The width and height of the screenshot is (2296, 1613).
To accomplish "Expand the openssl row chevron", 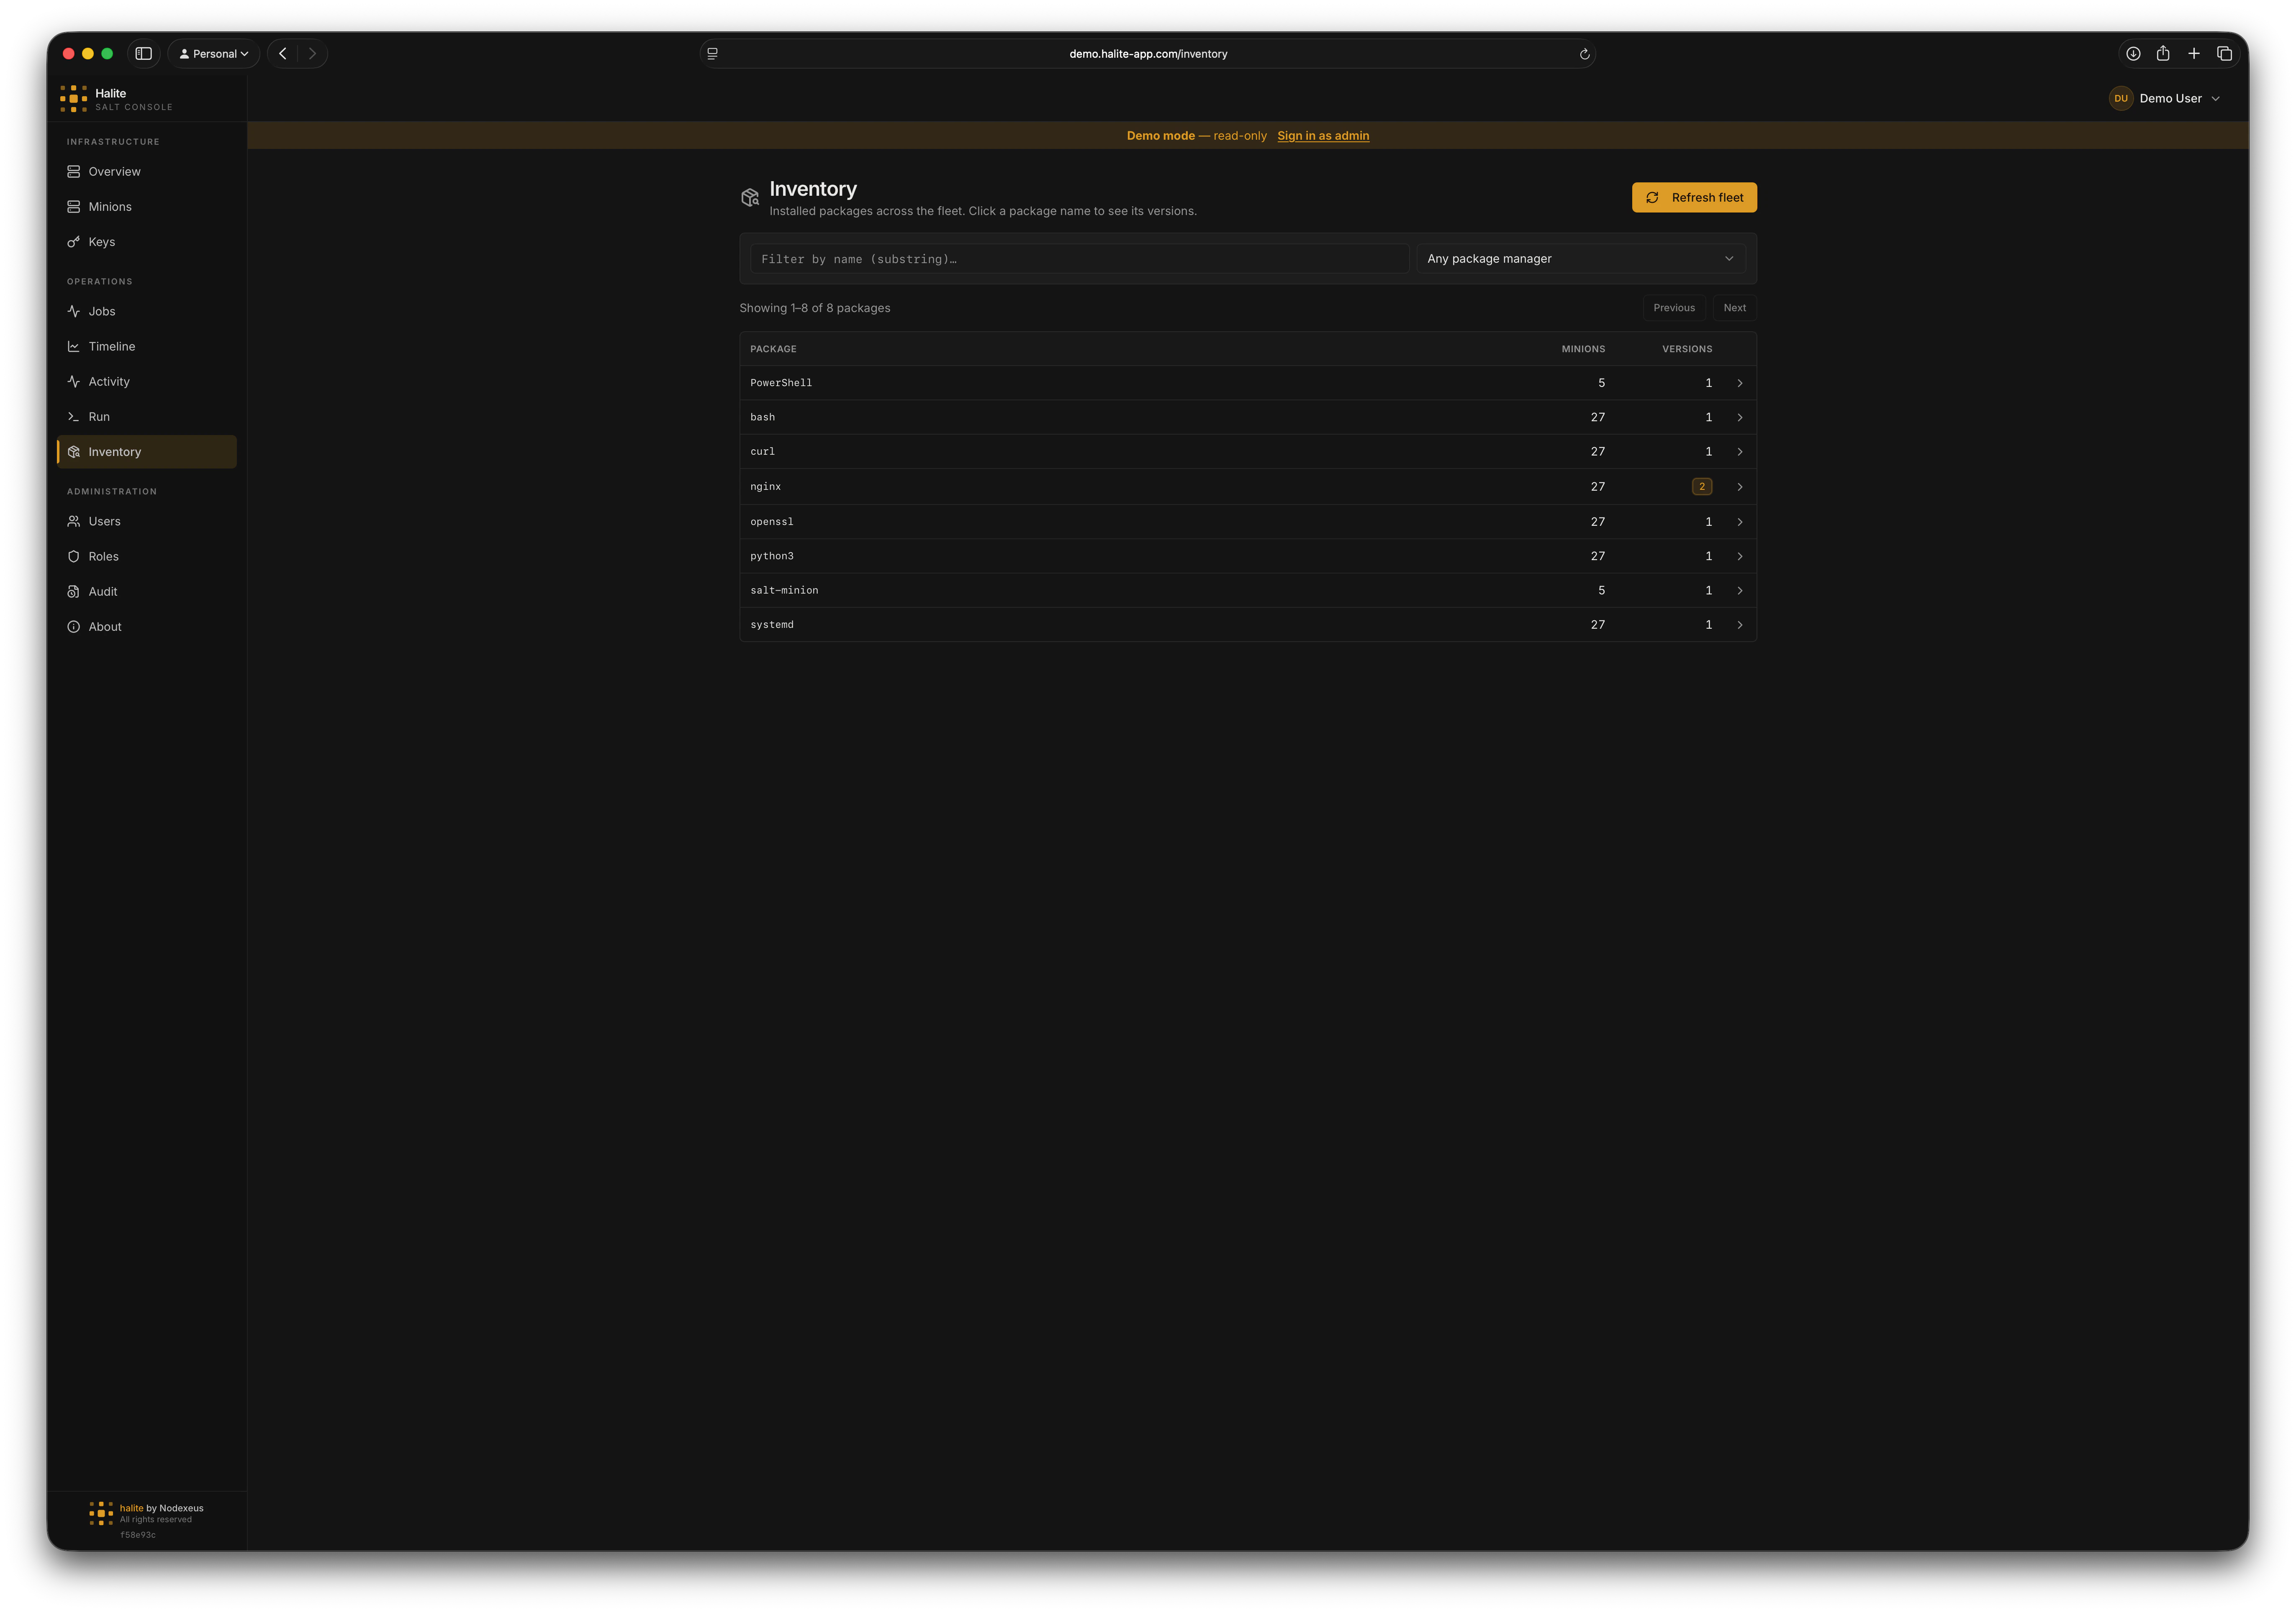I will point(1740,522).
